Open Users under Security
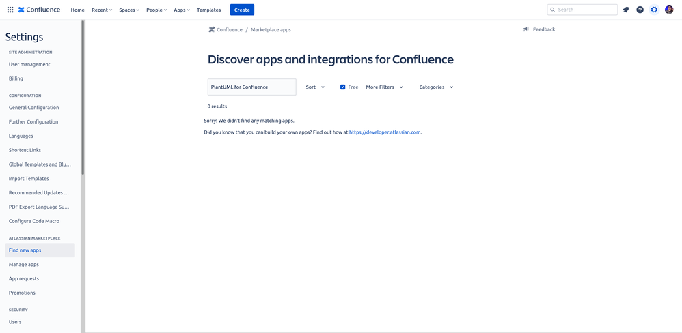The image size is (682, 333). pyautogui.click(x=15, y=322)
